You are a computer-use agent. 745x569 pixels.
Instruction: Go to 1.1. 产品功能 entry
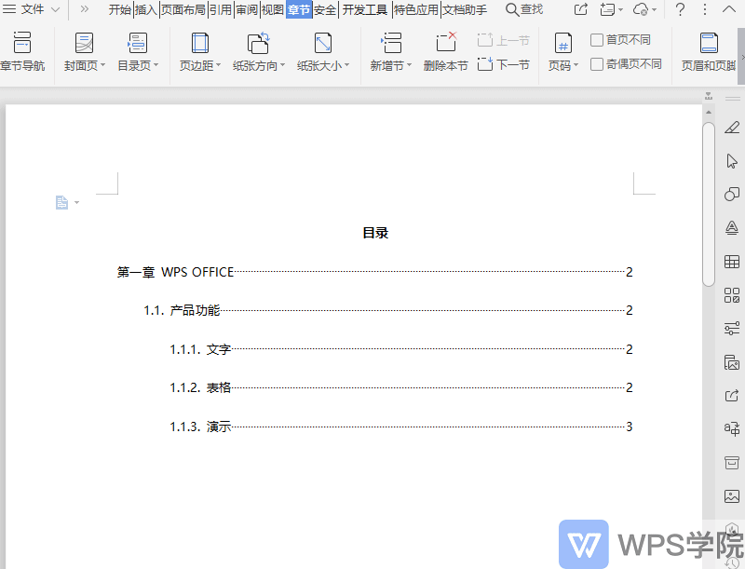[388, 311]
